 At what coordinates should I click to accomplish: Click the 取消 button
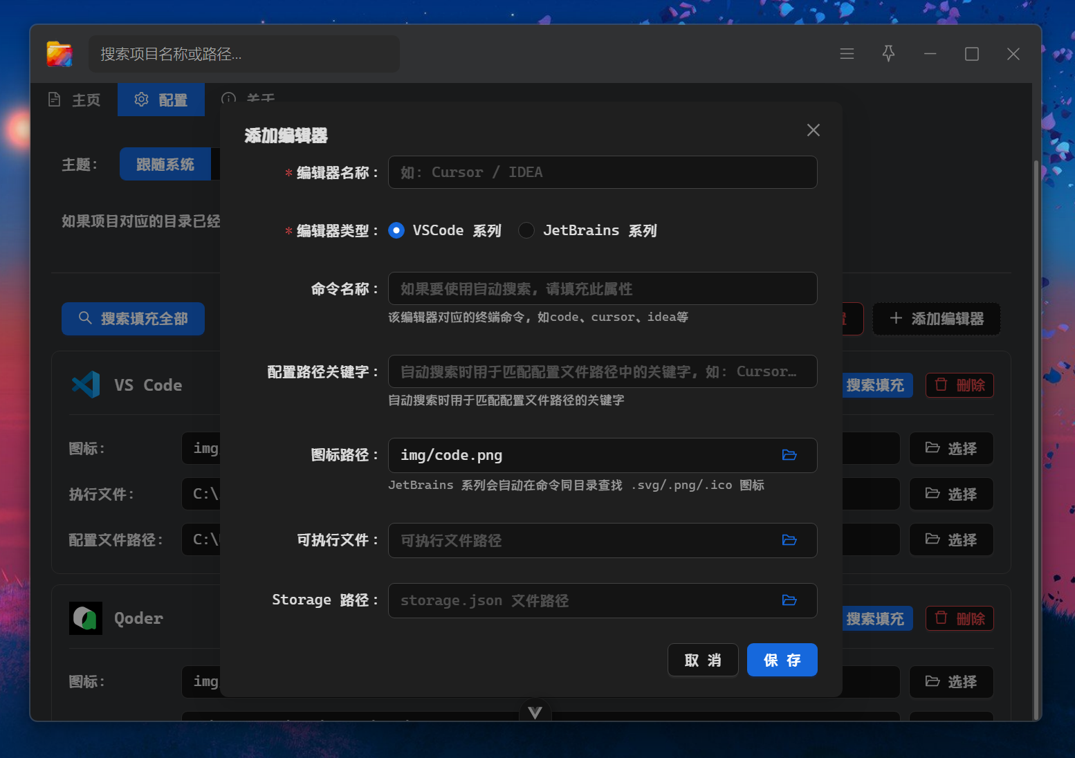[x=702, y=660]
